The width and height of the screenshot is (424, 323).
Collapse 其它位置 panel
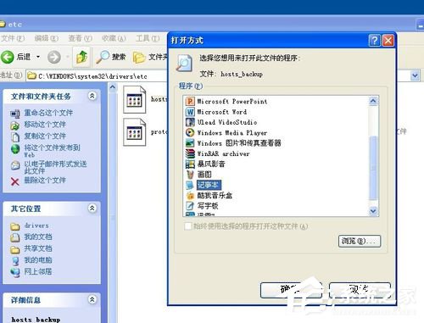coord(92,209)
